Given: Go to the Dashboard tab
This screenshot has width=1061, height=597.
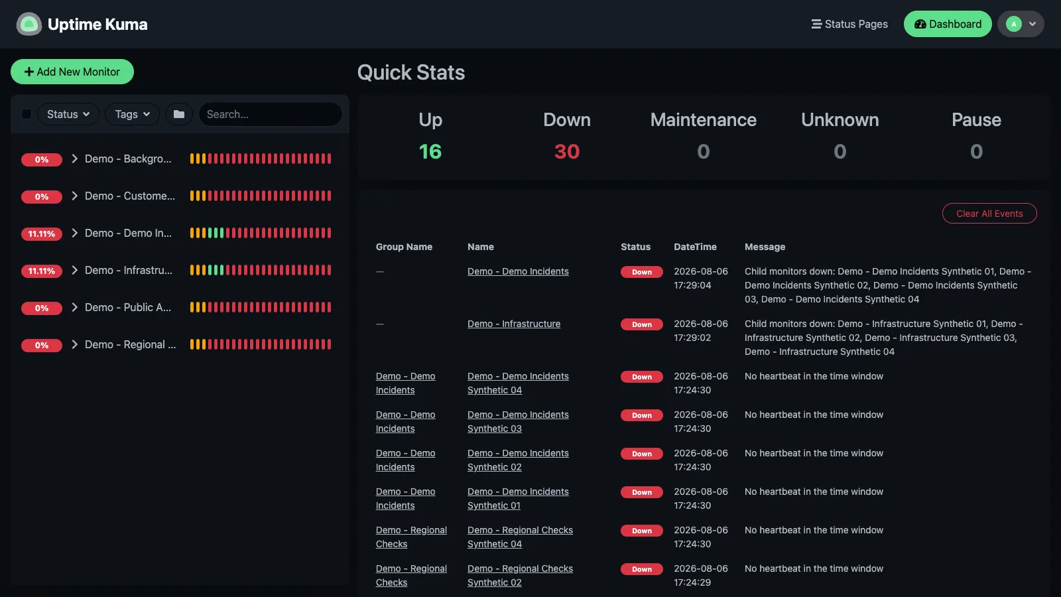Looking at the screenshot, I should pyautogui.click(x=948, y=24).
